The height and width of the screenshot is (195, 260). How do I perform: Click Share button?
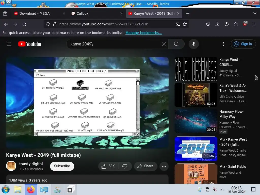click(x=145, y=166)
